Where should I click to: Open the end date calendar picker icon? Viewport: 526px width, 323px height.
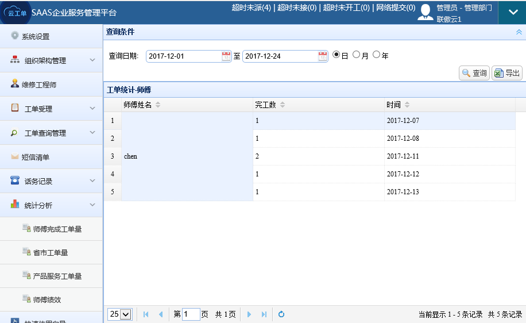tap(323, 56)
